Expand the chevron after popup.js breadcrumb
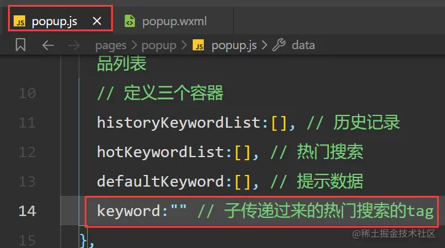This screenshot has width=445, height=248. click(264, 45)
